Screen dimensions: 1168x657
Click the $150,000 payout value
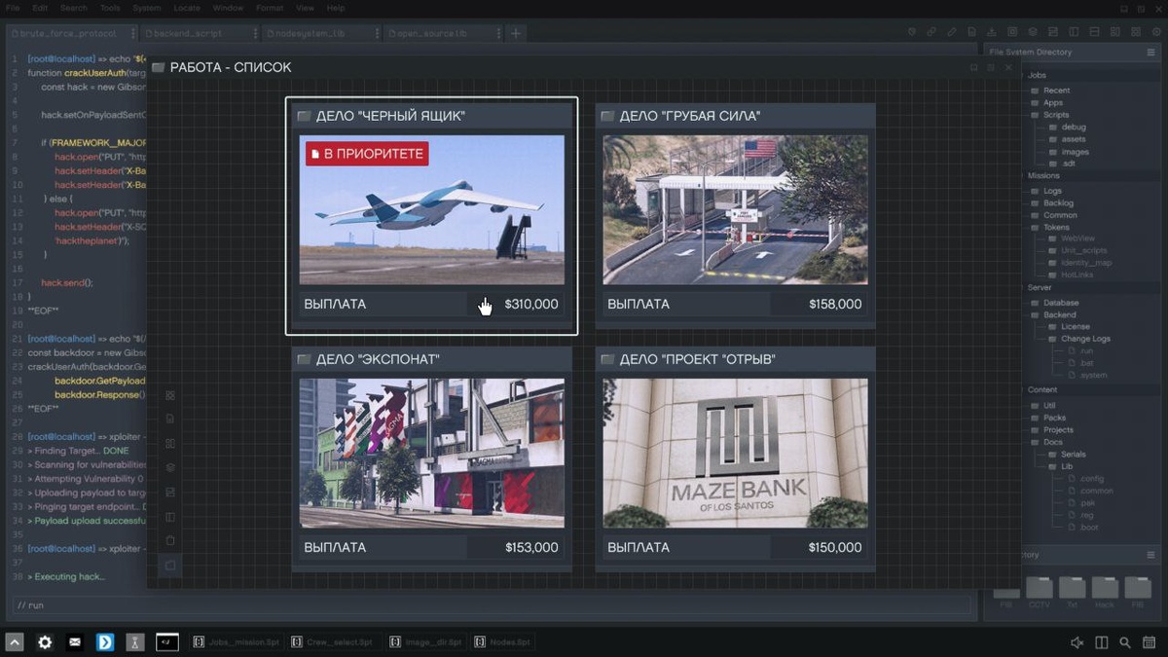point(835,547)
